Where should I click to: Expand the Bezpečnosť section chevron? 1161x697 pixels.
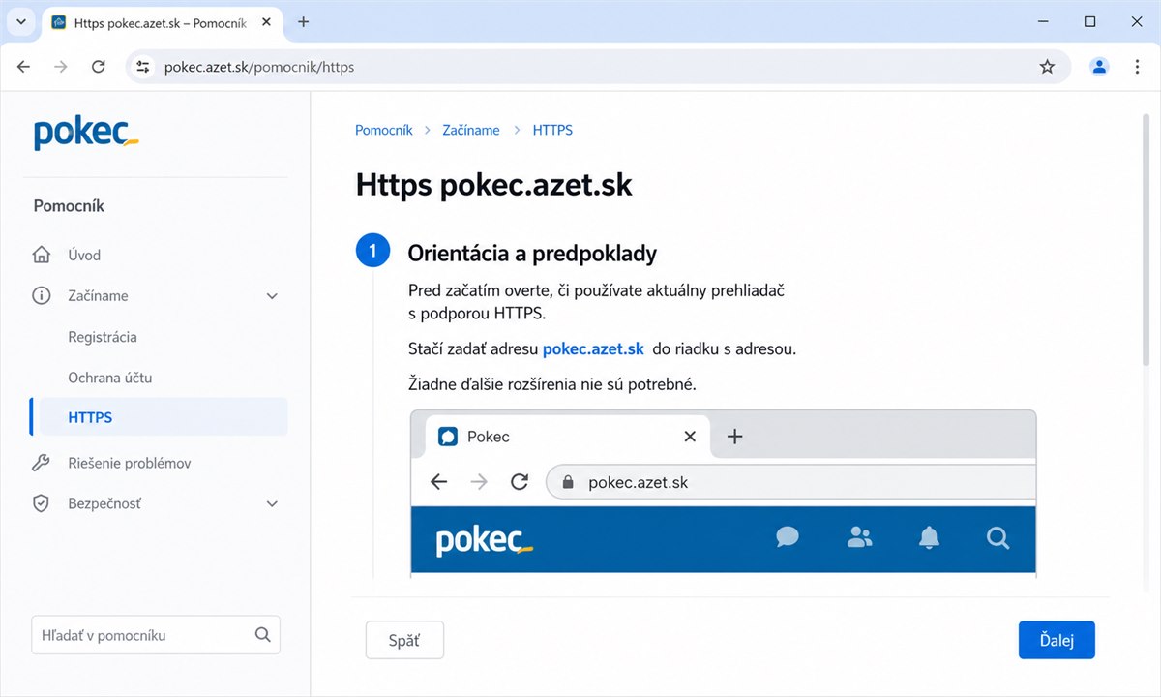point(272,504)
